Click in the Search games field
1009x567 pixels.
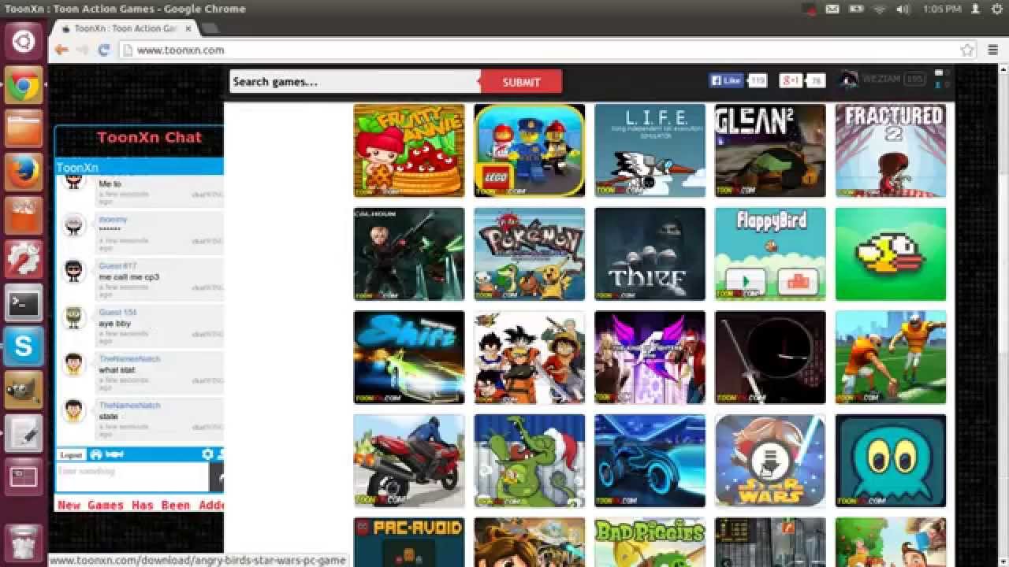[x=355, y=81]
